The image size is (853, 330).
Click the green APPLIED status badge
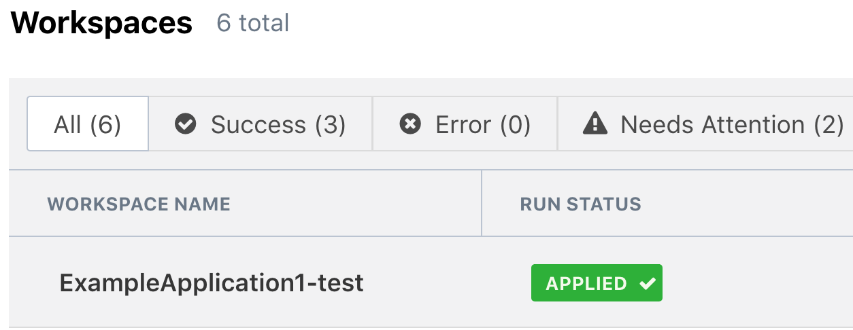[597, 283]
